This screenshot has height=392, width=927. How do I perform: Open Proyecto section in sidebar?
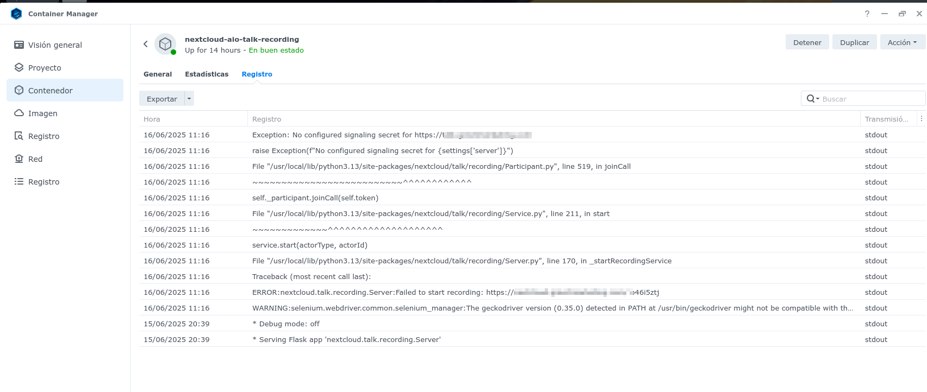pyautogui.click(x=65, y=68)
